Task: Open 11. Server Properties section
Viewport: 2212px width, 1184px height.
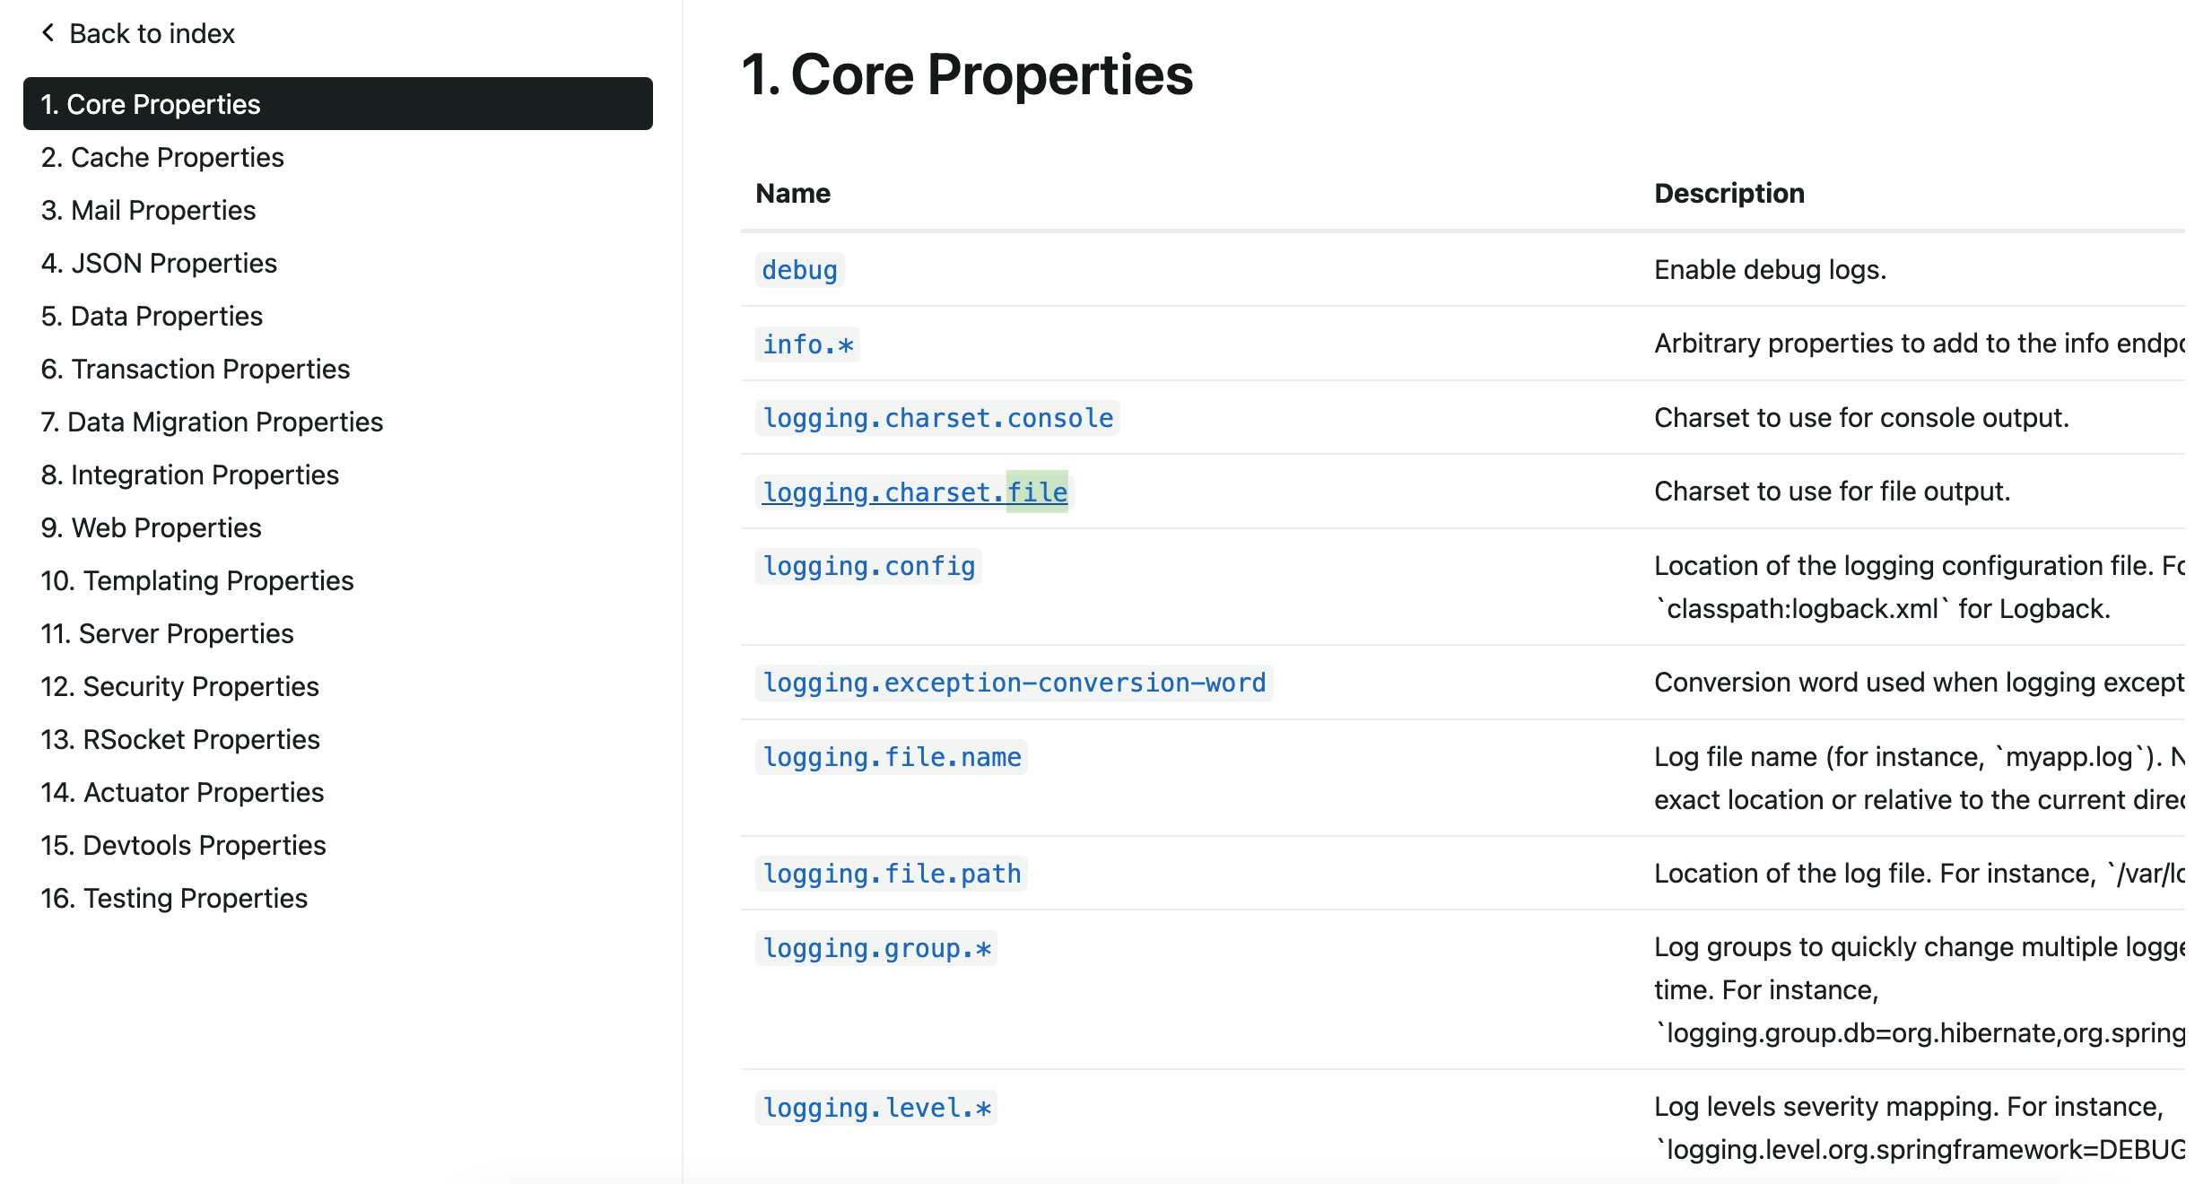Action: pyautogui.click(x=167, y=633)
